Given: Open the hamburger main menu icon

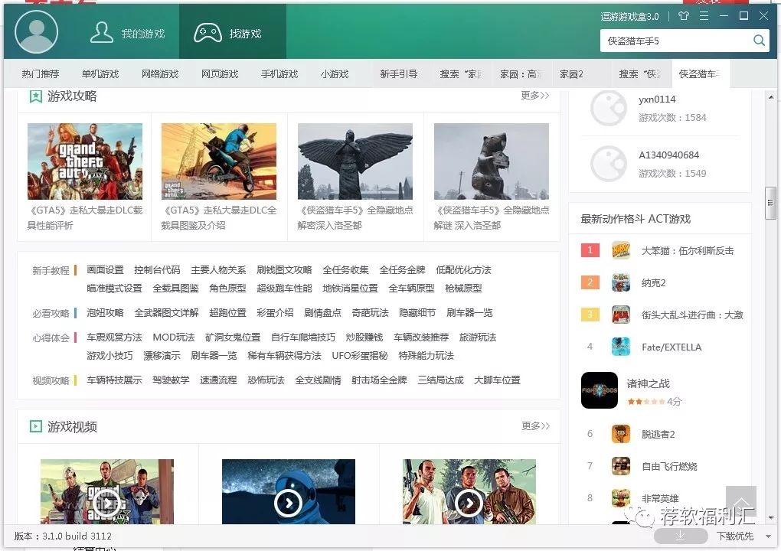Looking at the screenshot, I should click(703, 15).
